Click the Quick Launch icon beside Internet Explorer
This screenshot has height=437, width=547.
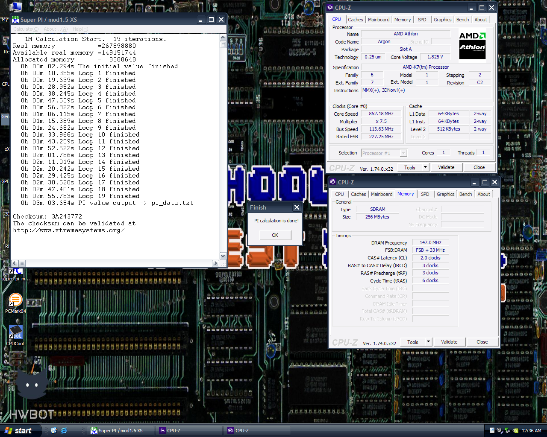pyautogui.click(x=54, y=431)
